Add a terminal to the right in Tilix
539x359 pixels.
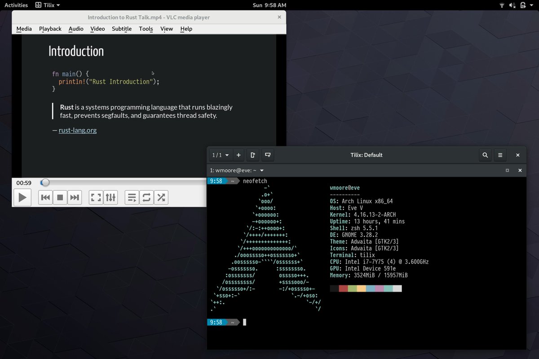click(253, 155)
